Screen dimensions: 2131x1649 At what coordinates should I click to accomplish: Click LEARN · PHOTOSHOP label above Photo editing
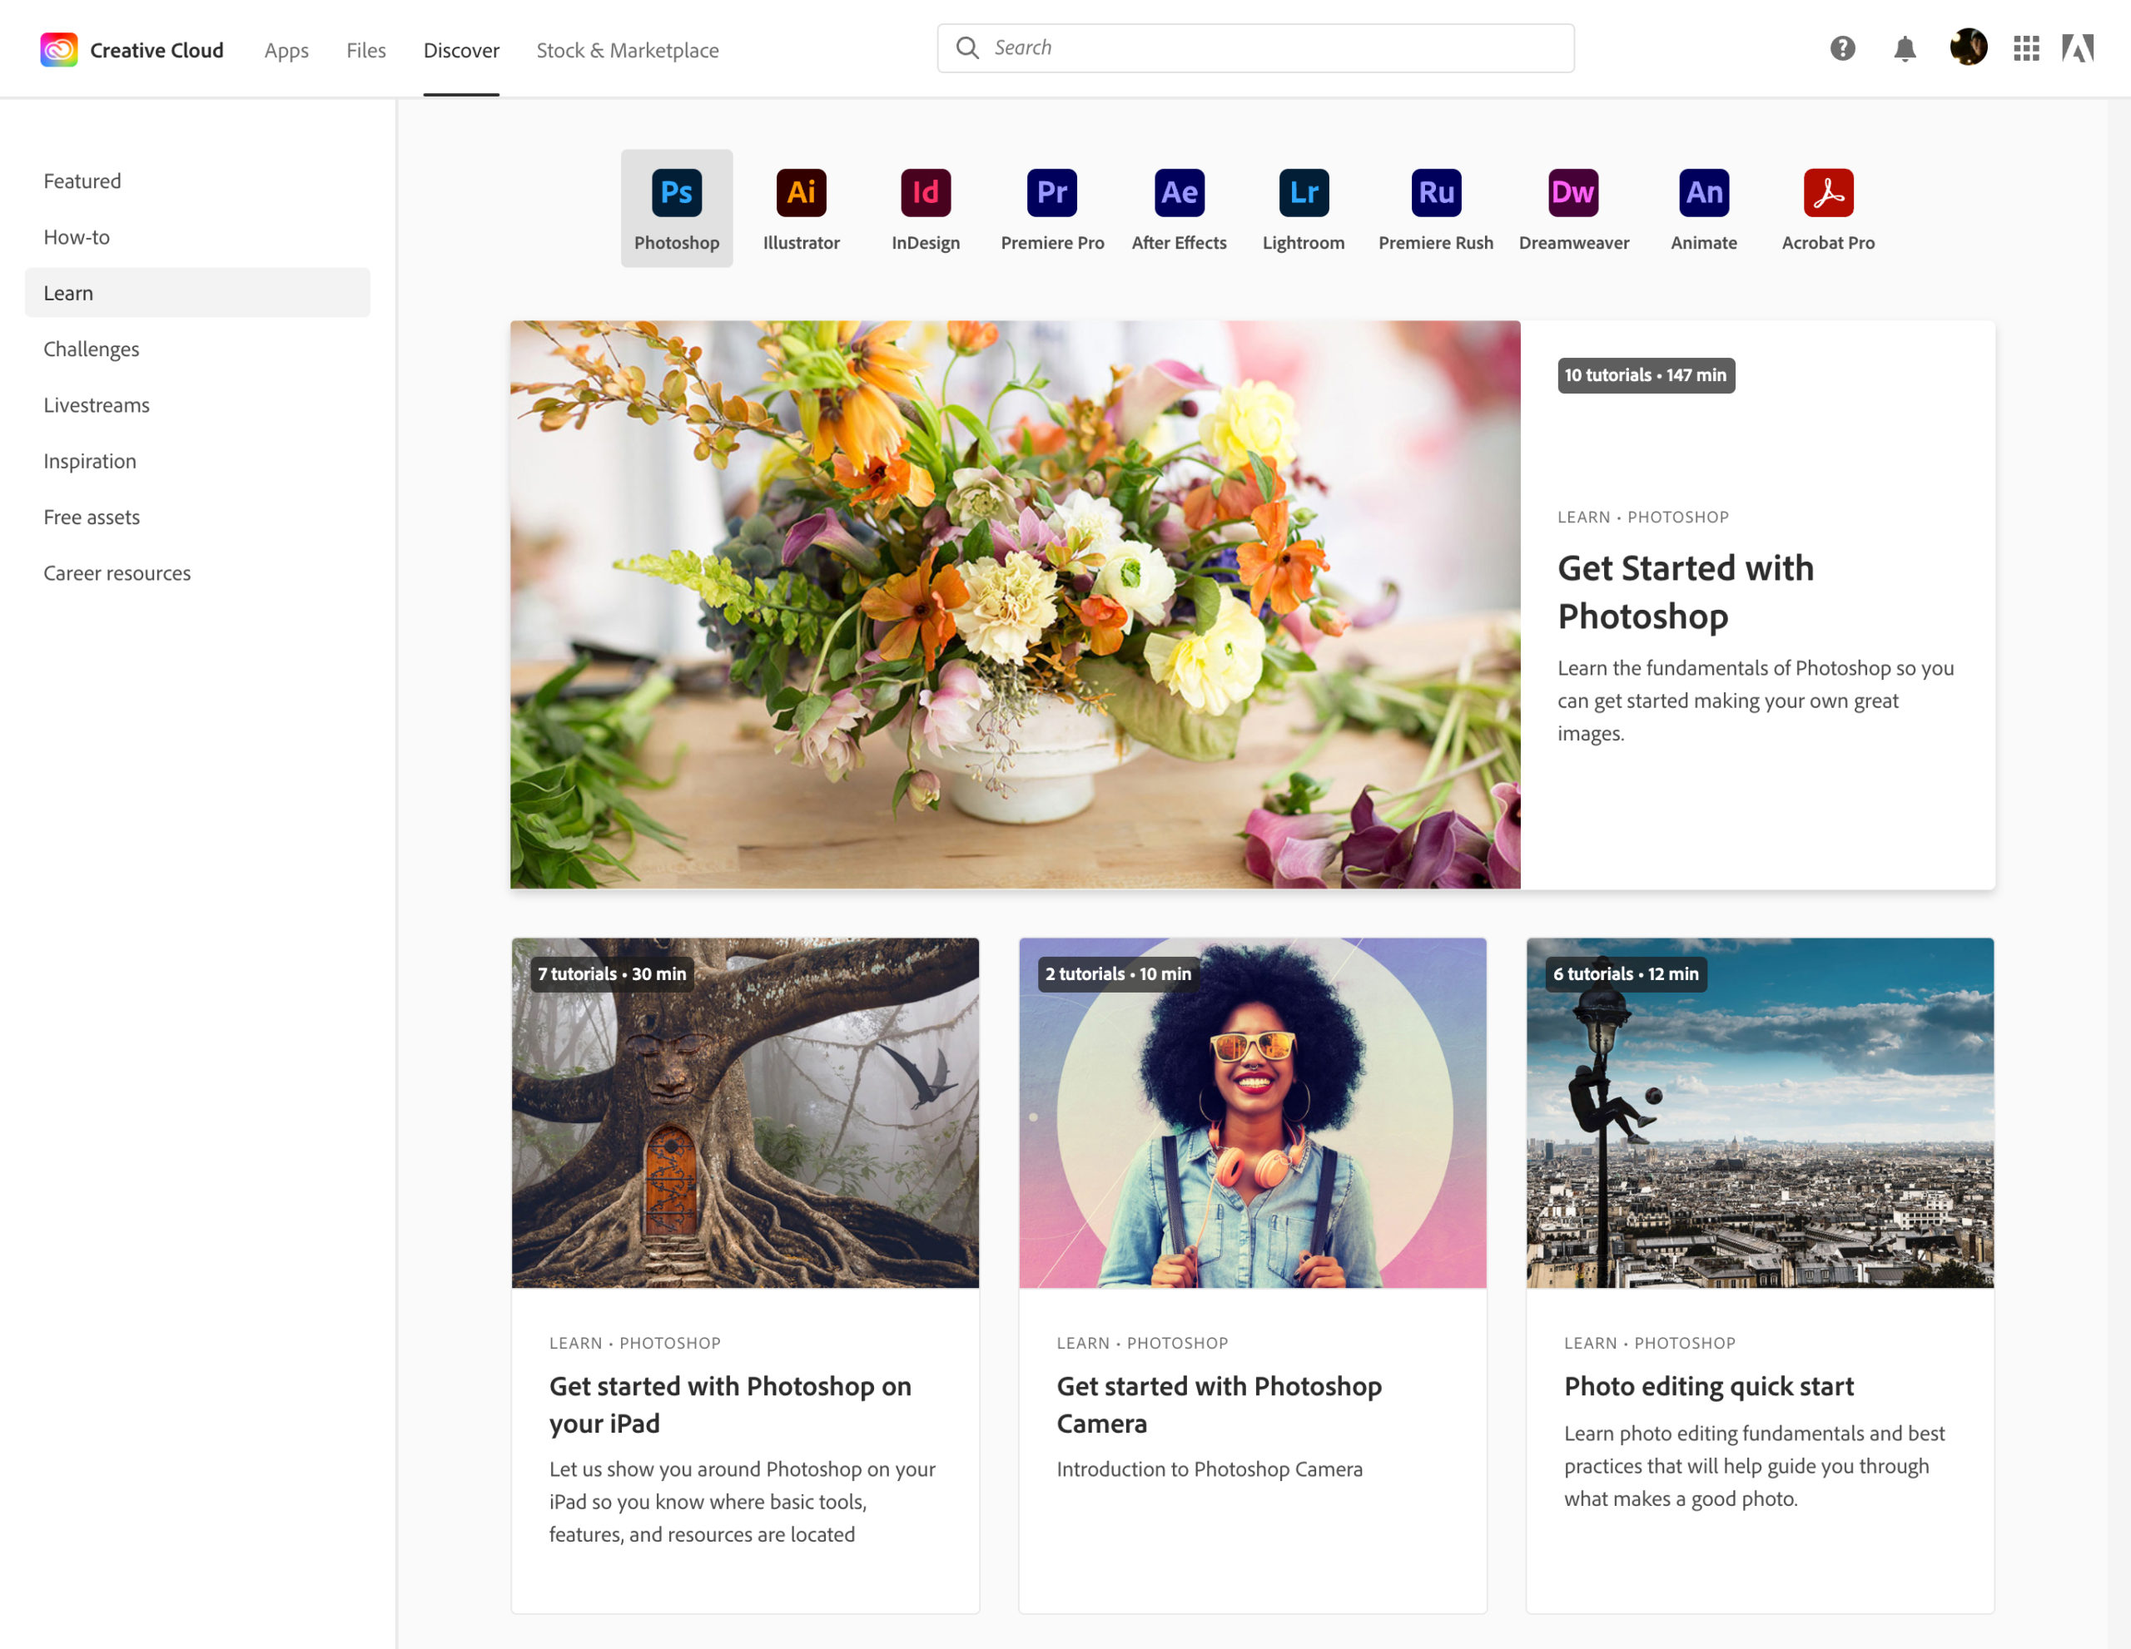coord(1650,1343)
